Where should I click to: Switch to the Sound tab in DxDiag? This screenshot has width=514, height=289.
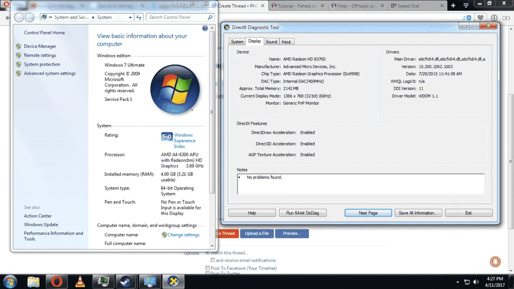[x=271, y=42]
